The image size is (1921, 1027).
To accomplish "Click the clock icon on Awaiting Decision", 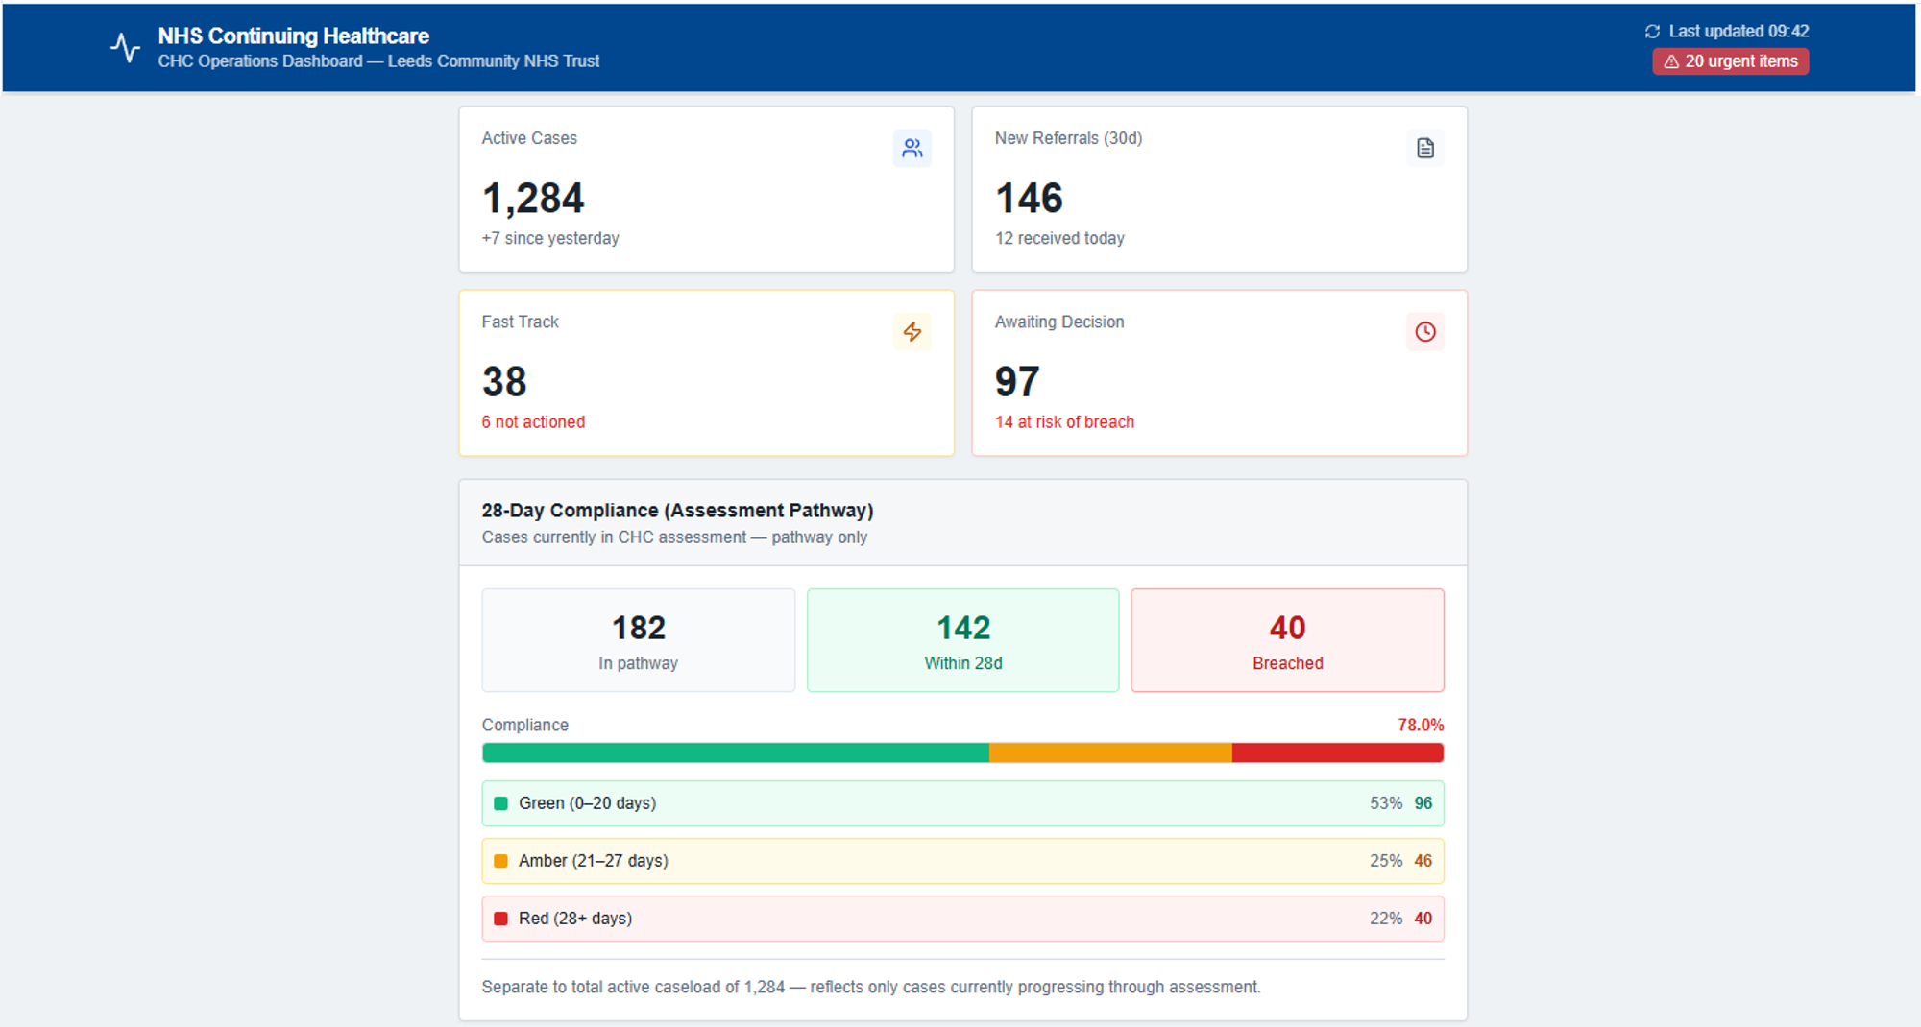I will 1424,332.
